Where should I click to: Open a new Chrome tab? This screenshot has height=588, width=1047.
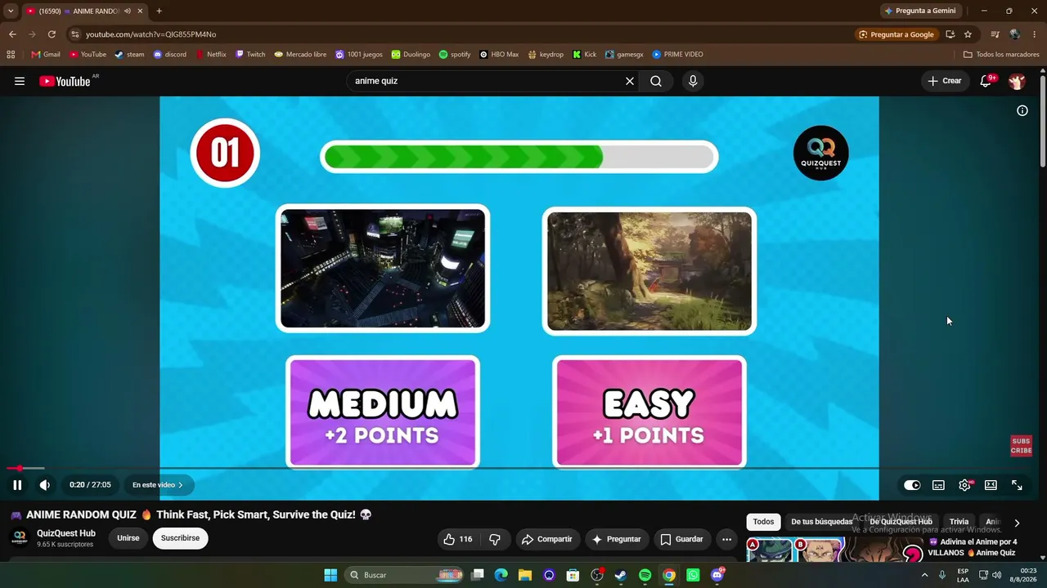coord(159,11)
